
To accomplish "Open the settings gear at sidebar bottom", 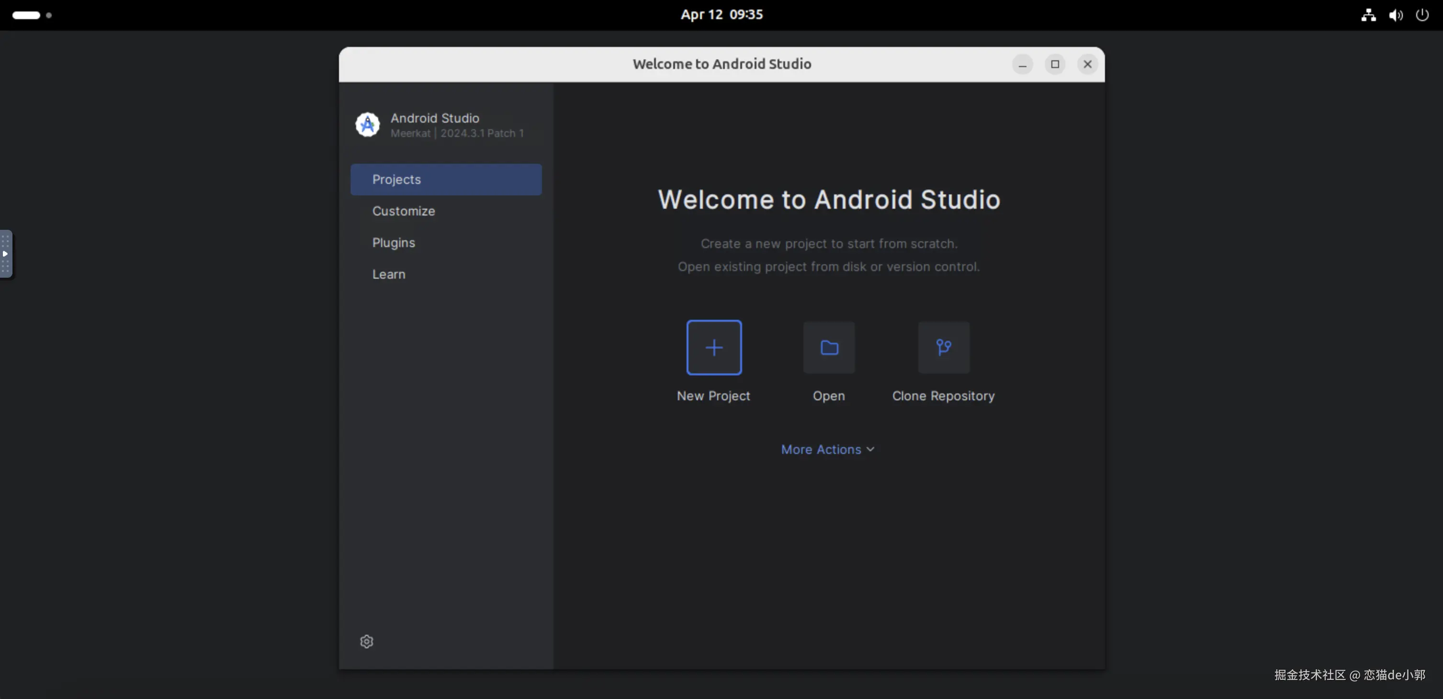I will coord(366,642).
